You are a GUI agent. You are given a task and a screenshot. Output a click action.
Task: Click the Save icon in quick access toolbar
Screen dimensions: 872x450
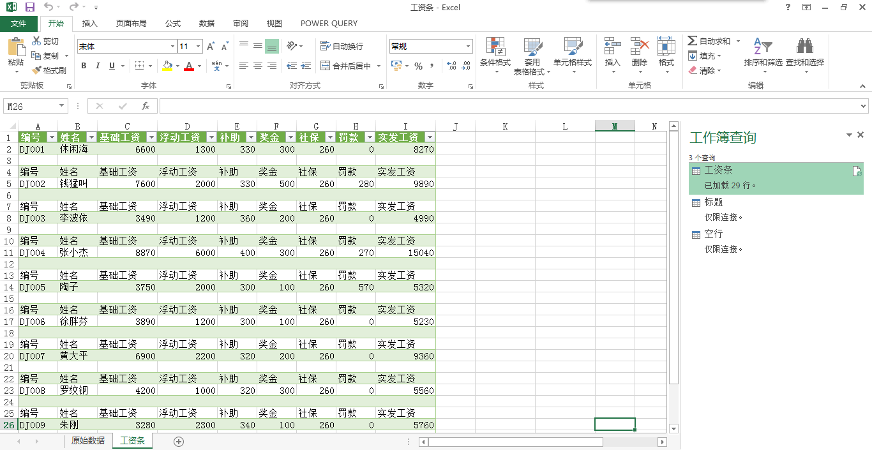[30, 7]
